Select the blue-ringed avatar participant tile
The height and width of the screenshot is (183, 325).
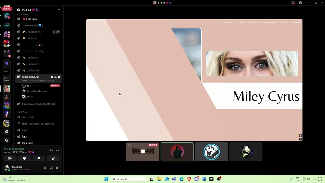212,152
